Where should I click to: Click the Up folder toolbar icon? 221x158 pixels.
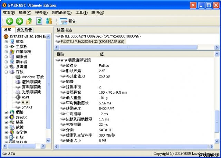click(29, 21)
